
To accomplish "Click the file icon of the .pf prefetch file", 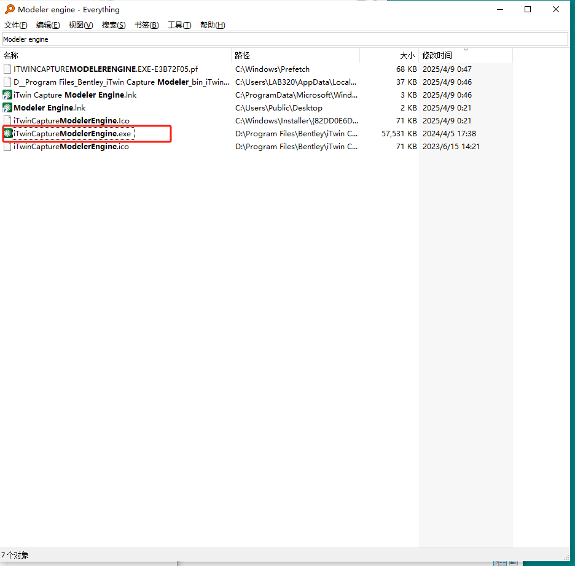I will (x=7, y=69).
